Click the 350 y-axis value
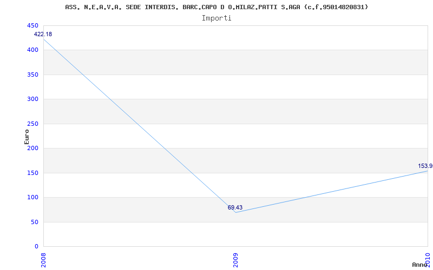Screen dimensions: 433x270 tap(32, 75)
